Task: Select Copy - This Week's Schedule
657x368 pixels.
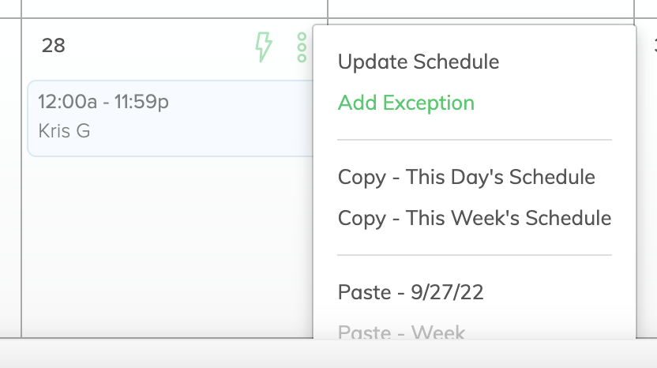Action: [x=475, y=218]
